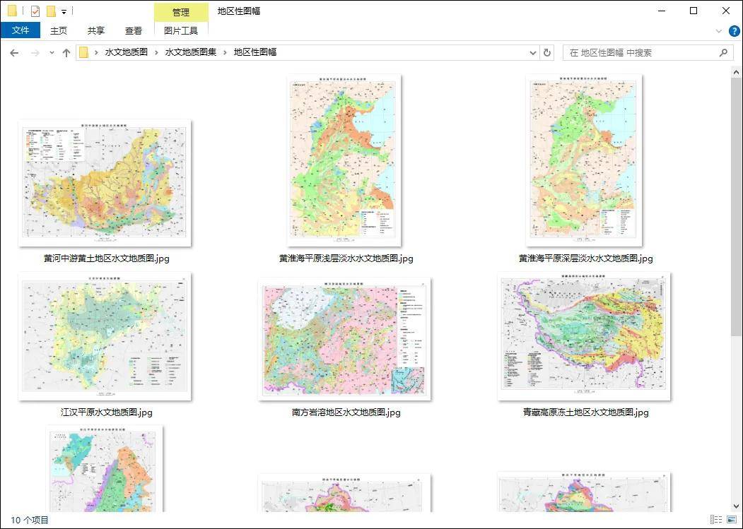Screen dimensions: 743x529
Task: Open the 文件 menu
Action: coord(21,30)
